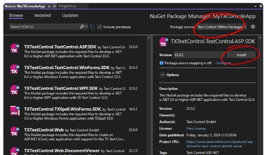Expand the Options section

163,75
